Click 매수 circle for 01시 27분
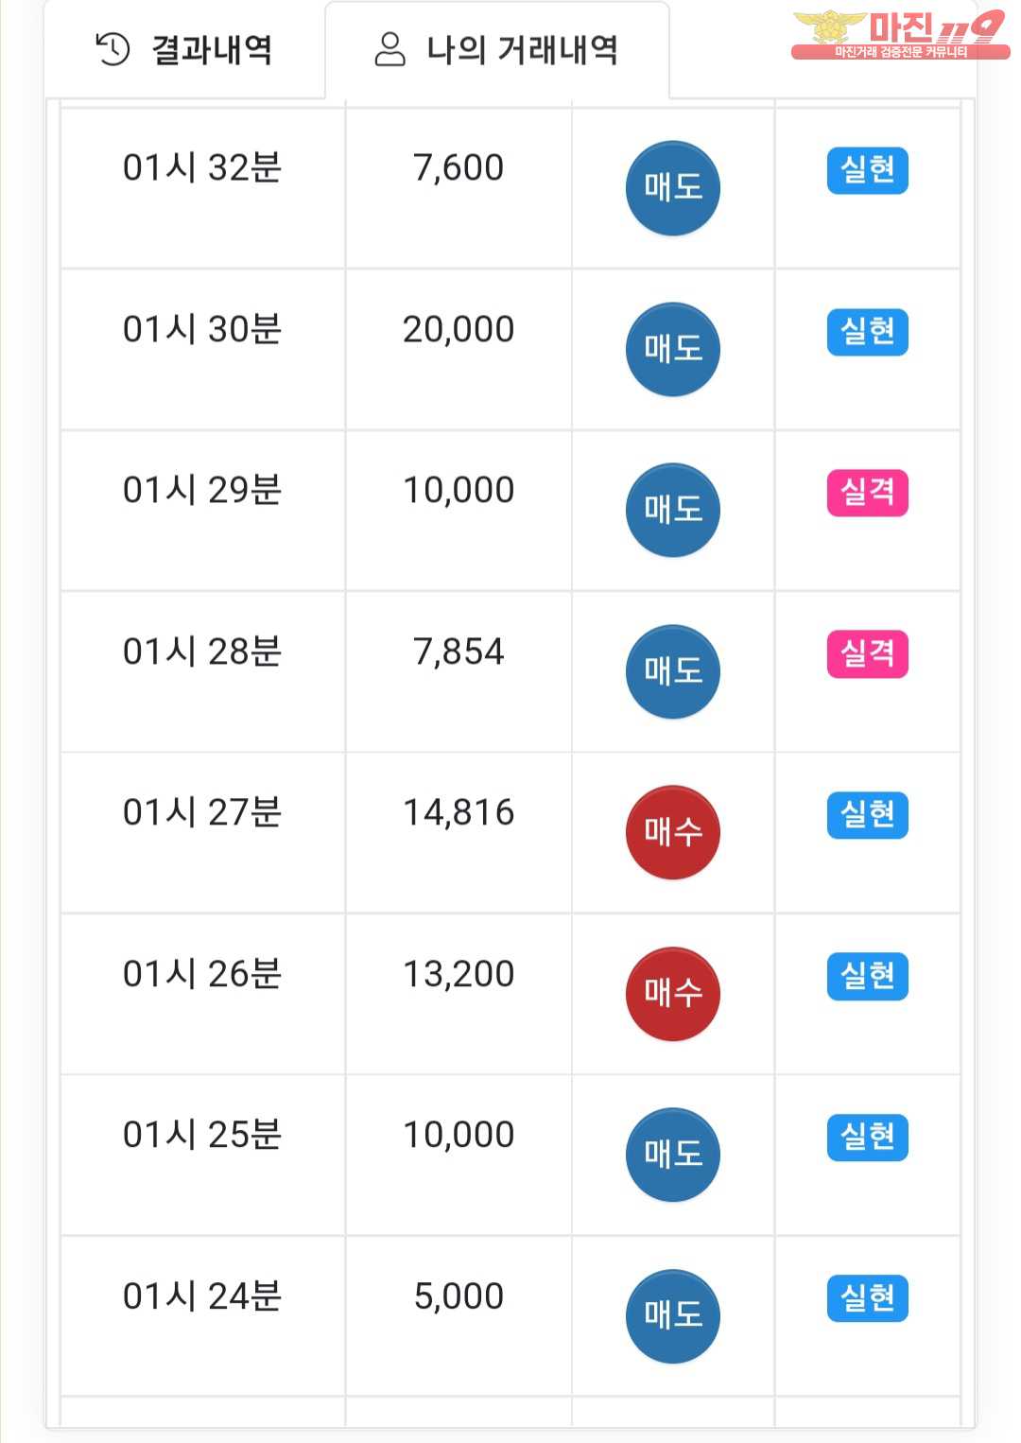The height and width of the screenshot is (1443, 1021). coord(673,832)
